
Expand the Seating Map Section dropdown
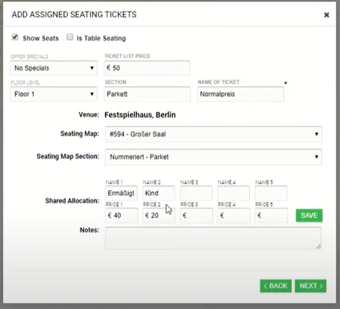213,157
